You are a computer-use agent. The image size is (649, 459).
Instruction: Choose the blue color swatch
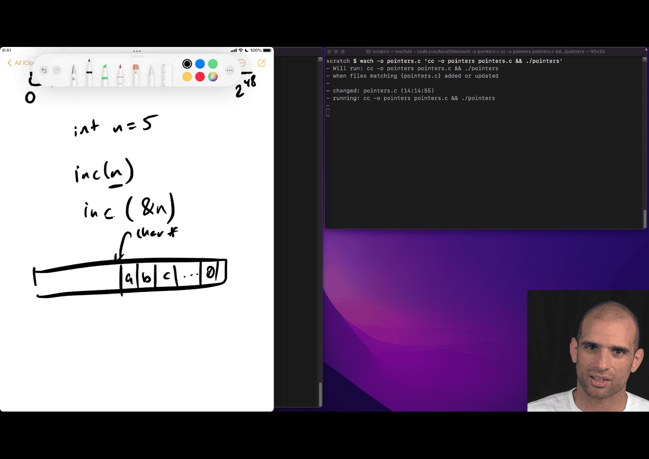[200, 64]
